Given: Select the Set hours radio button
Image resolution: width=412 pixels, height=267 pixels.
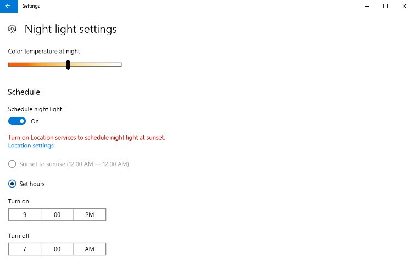Looking at the screenshot, I should (x=12, y=184).
